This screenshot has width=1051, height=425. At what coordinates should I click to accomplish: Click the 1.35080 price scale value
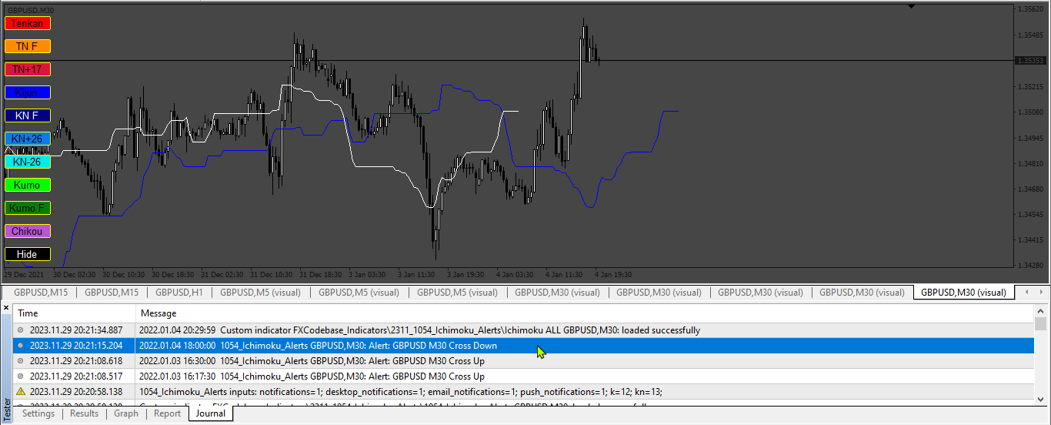tap(1029, 112)
